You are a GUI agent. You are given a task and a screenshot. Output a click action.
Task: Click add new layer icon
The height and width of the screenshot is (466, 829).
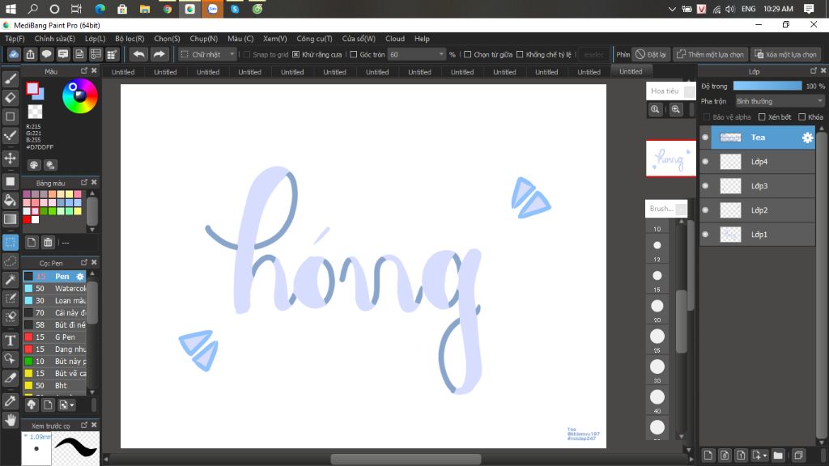[x=708, y=455]
